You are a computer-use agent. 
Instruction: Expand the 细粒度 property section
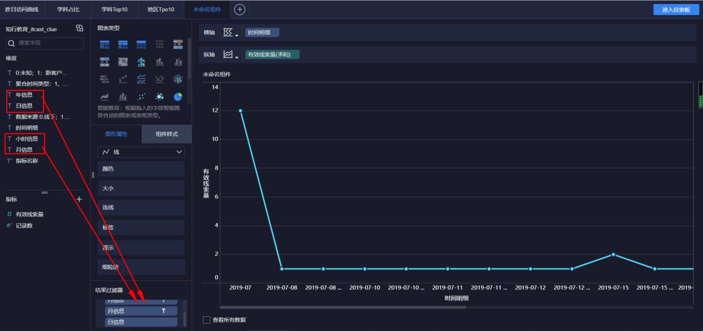(x=141, y=267)
